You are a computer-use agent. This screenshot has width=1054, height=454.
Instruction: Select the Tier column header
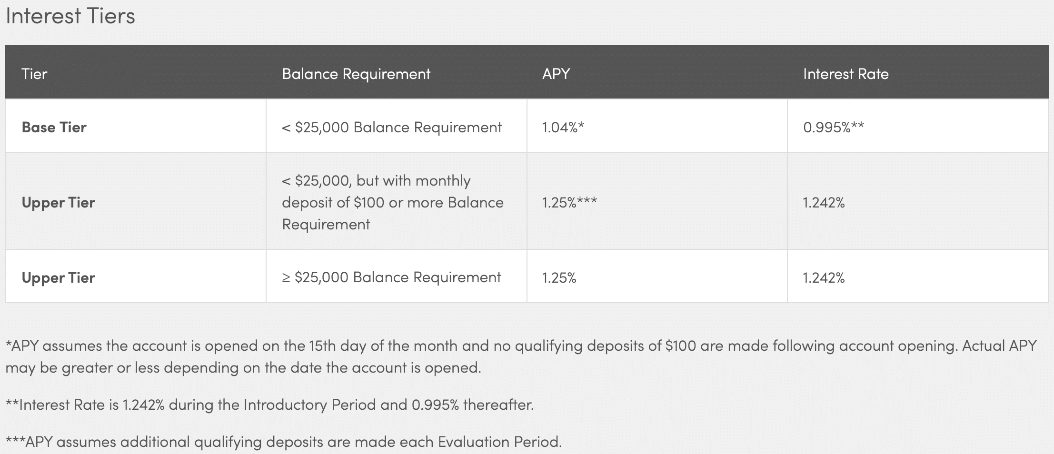point(34,74)
